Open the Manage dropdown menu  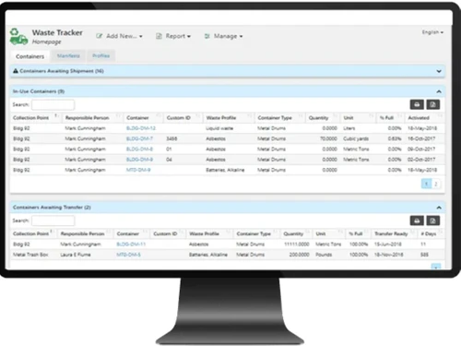pos(223,36)
